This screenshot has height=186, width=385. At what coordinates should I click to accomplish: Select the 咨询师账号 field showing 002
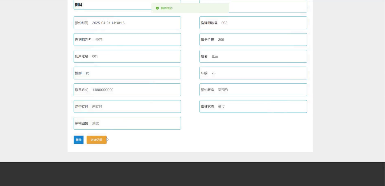point(253,23)
